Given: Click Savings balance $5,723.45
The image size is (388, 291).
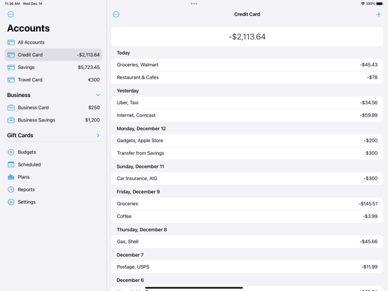Looking at the screenshot, I should pyautogui.click(x=89, y=67).
